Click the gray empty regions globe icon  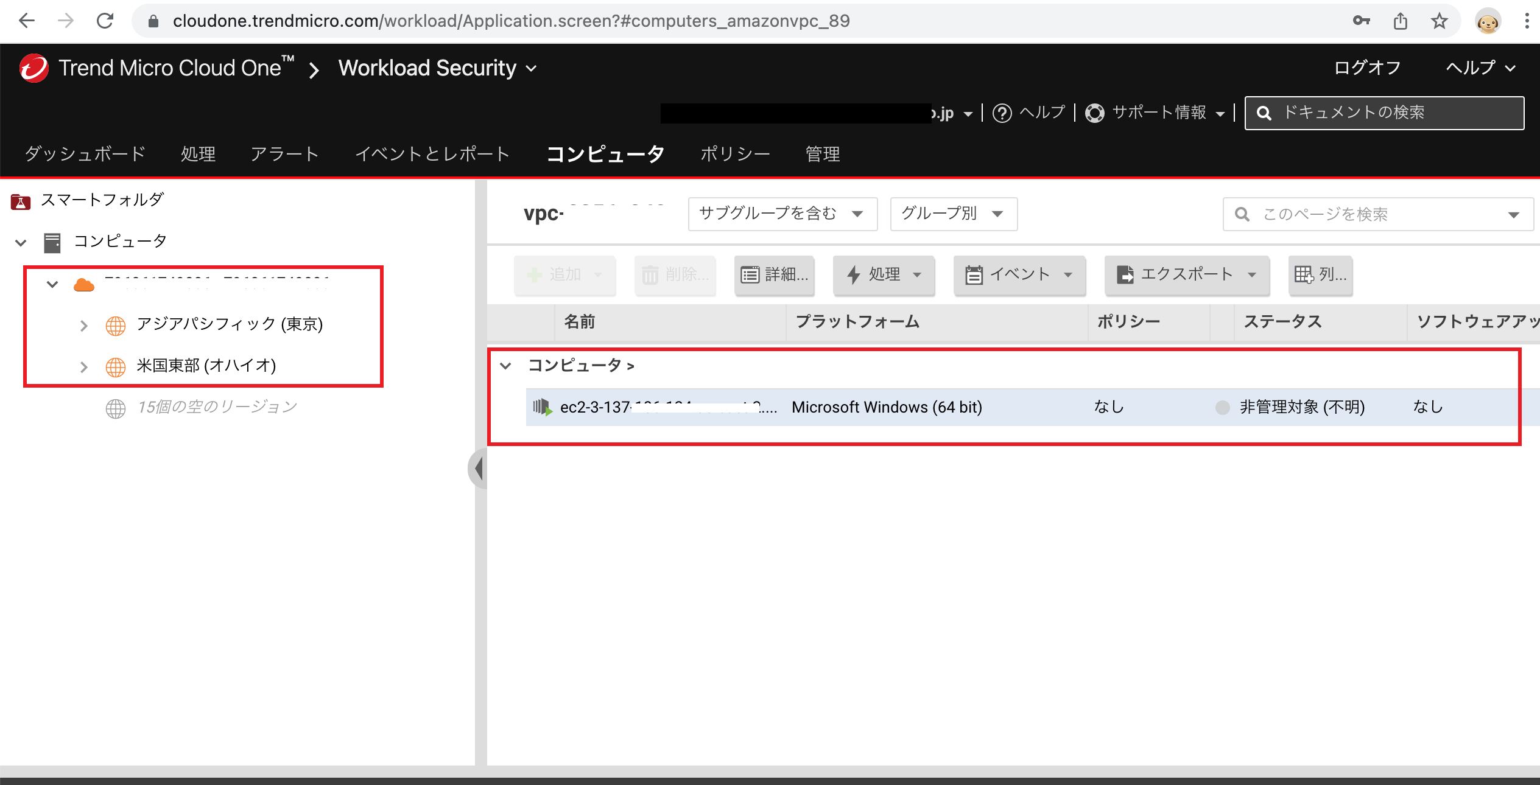[x=116, y=408]
